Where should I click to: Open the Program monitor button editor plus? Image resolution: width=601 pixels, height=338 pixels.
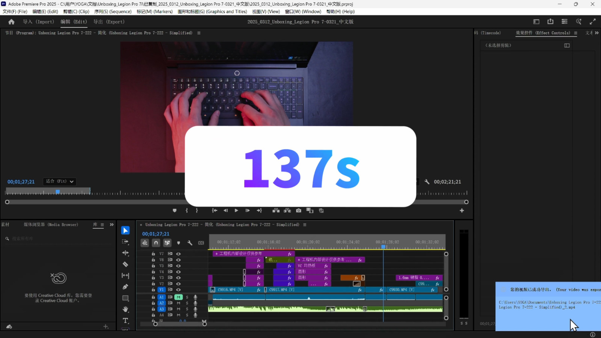click(x=462, y=211)
